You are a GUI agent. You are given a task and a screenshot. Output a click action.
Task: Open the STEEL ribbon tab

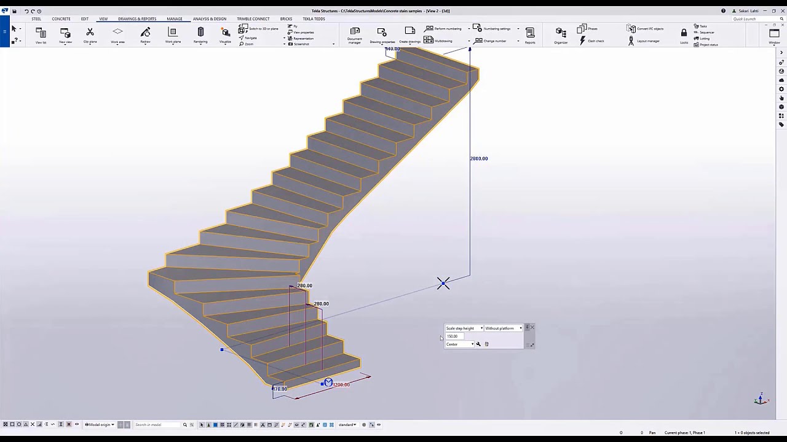(36, 19)
